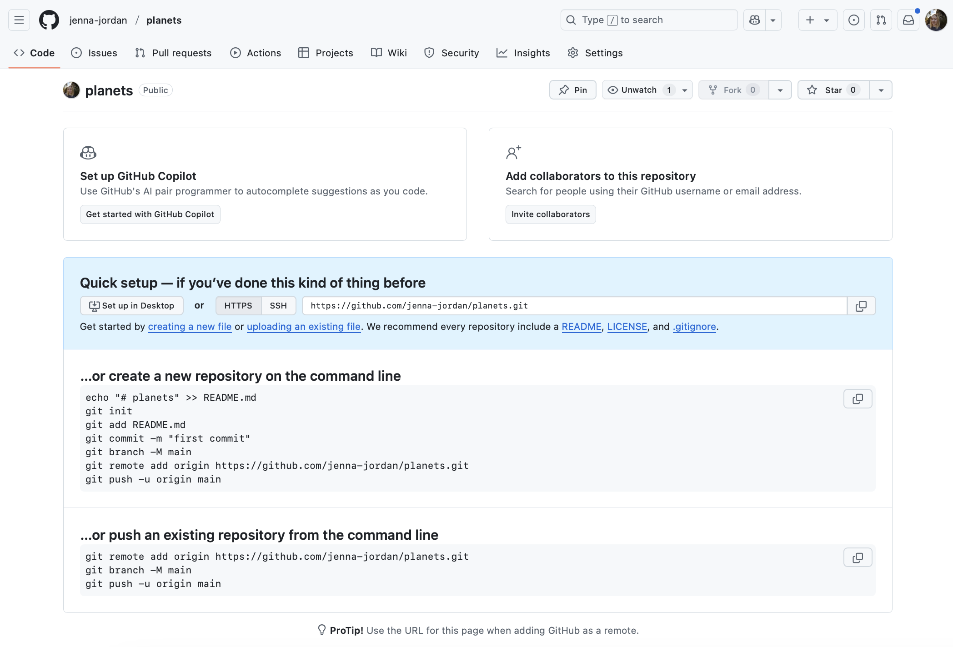Click Set up in Desktop button

[x=132, y=306]
